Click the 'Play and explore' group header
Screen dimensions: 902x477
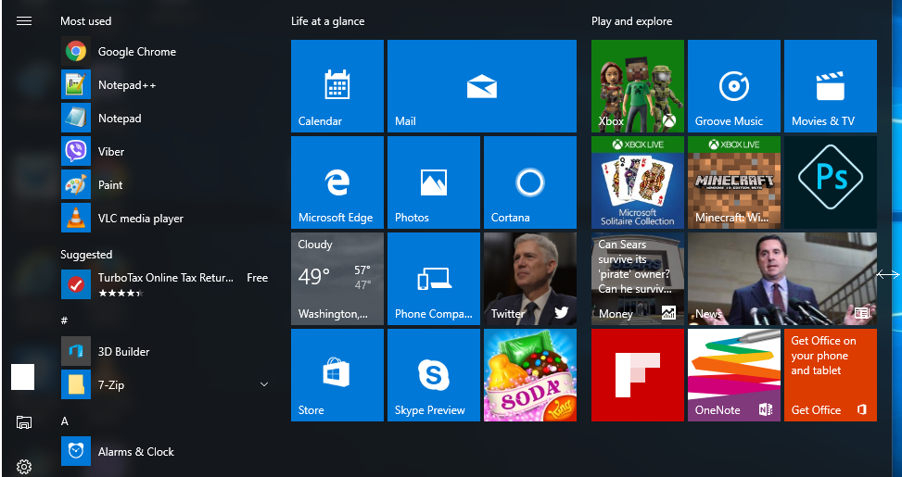pos(631,21)
